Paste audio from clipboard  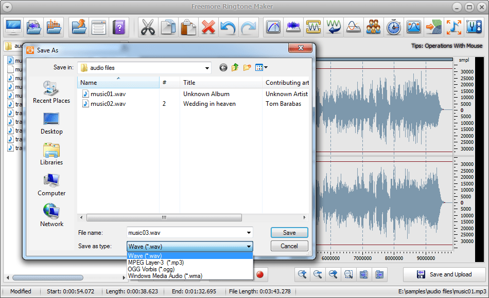(187, 27)
